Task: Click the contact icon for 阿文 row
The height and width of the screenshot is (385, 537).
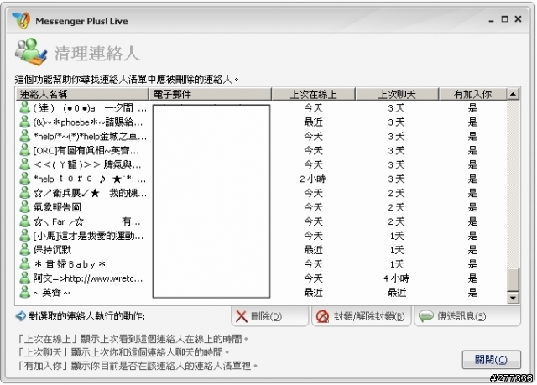Action: click(x=24, y=278)
